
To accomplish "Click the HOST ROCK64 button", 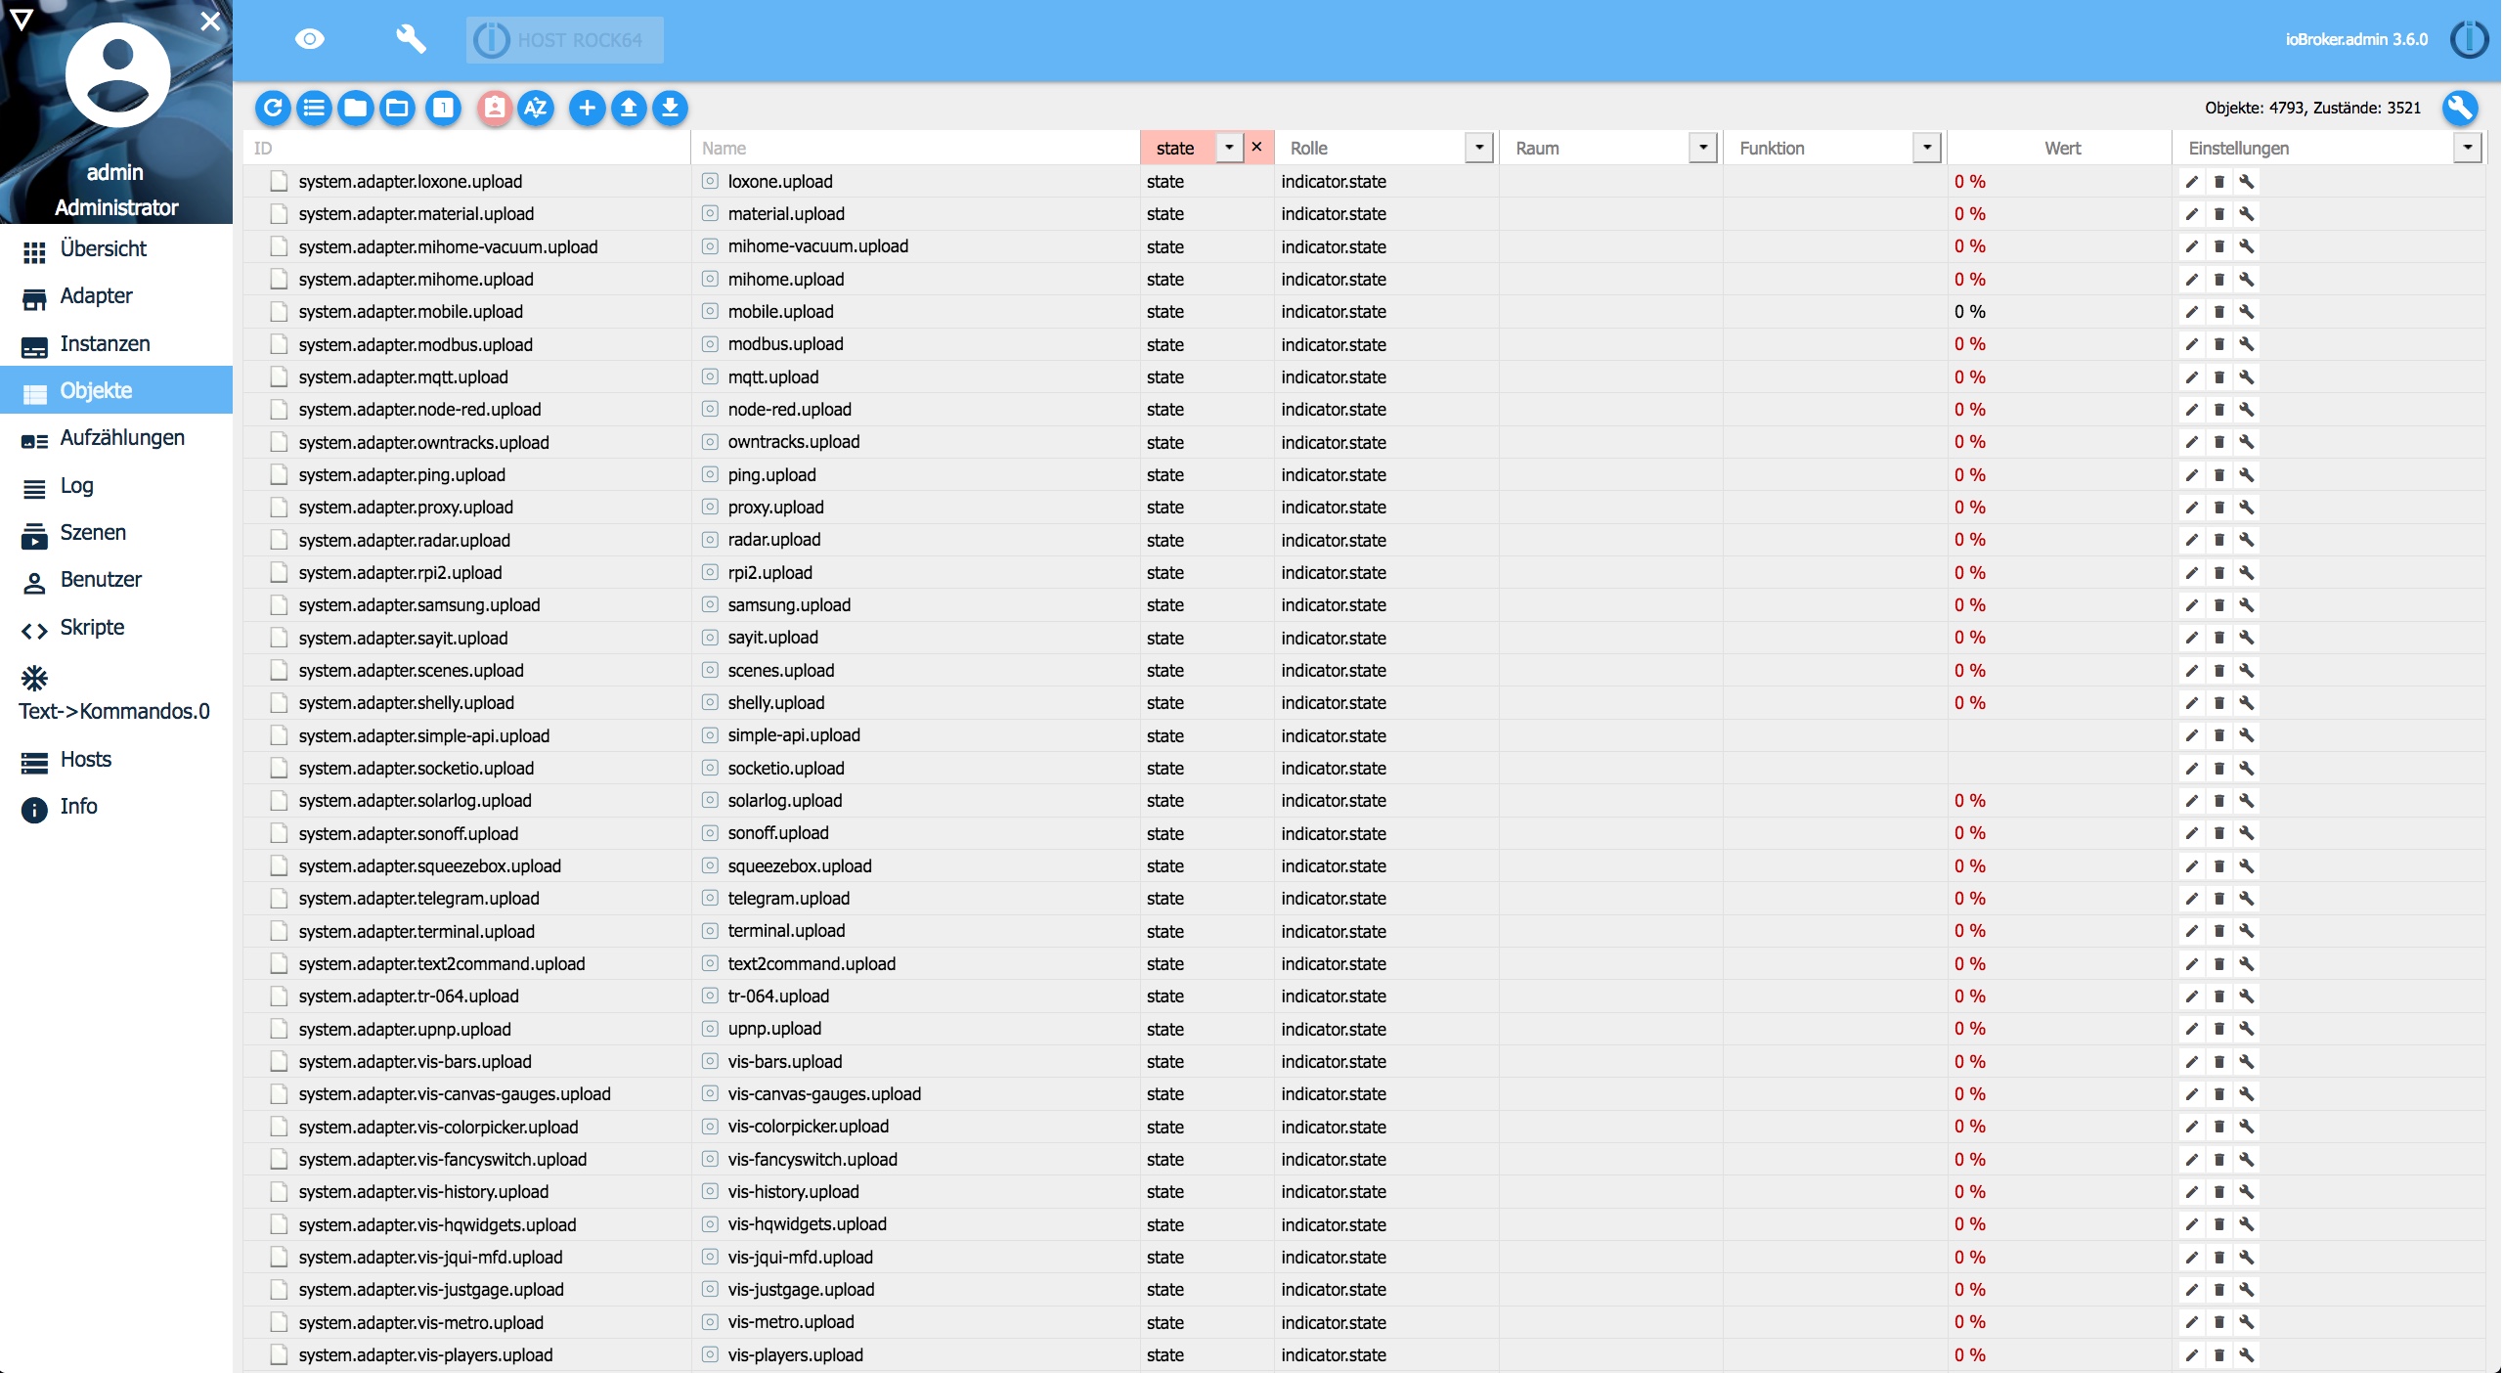I will coord(564,40).
